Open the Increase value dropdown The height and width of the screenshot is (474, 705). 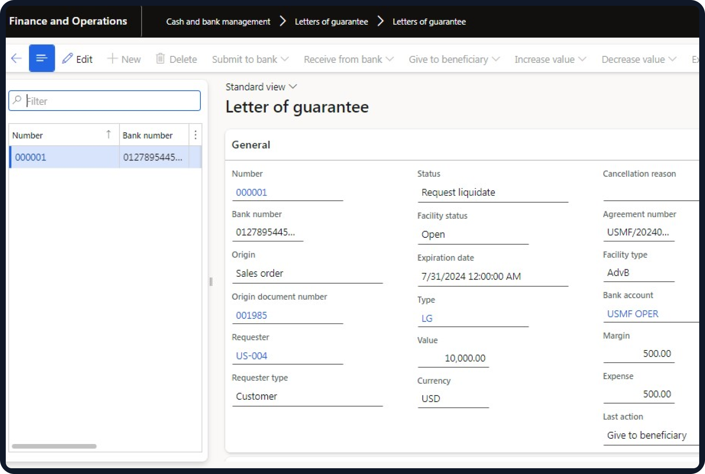[582, 60]
